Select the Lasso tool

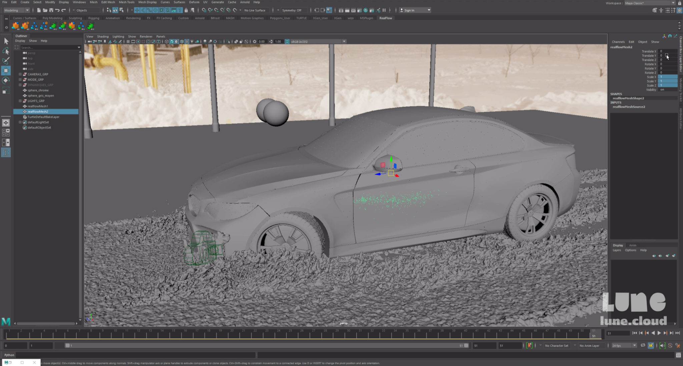click(x=6, y=51)
